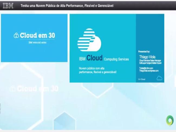Open Thiagoviola.wordpress.com blog link

[149, 71]
